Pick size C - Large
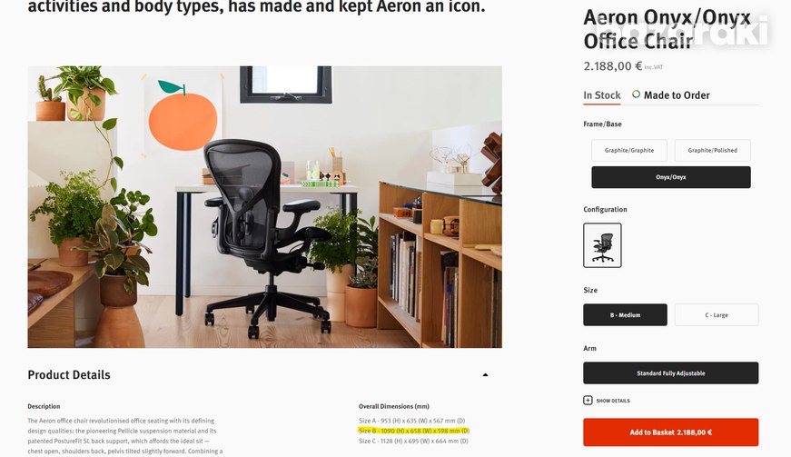This screenshot has height=457, width=791. click(717, 314)
